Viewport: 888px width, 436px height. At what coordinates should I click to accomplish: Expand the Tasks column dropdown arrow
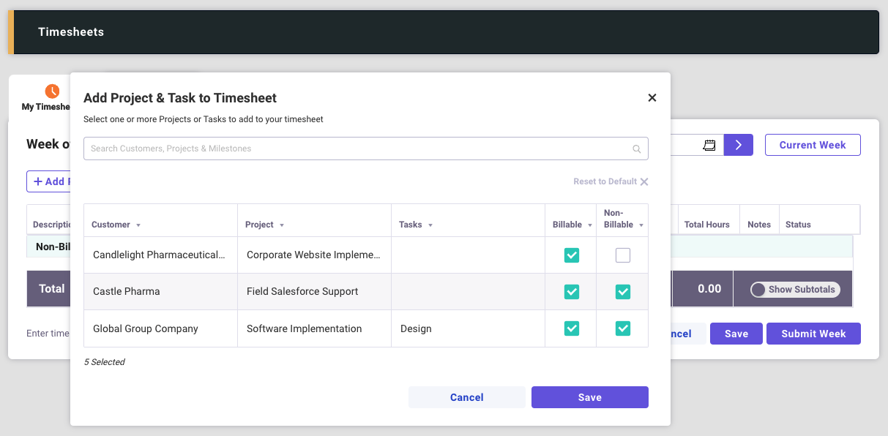coord(430,225)
